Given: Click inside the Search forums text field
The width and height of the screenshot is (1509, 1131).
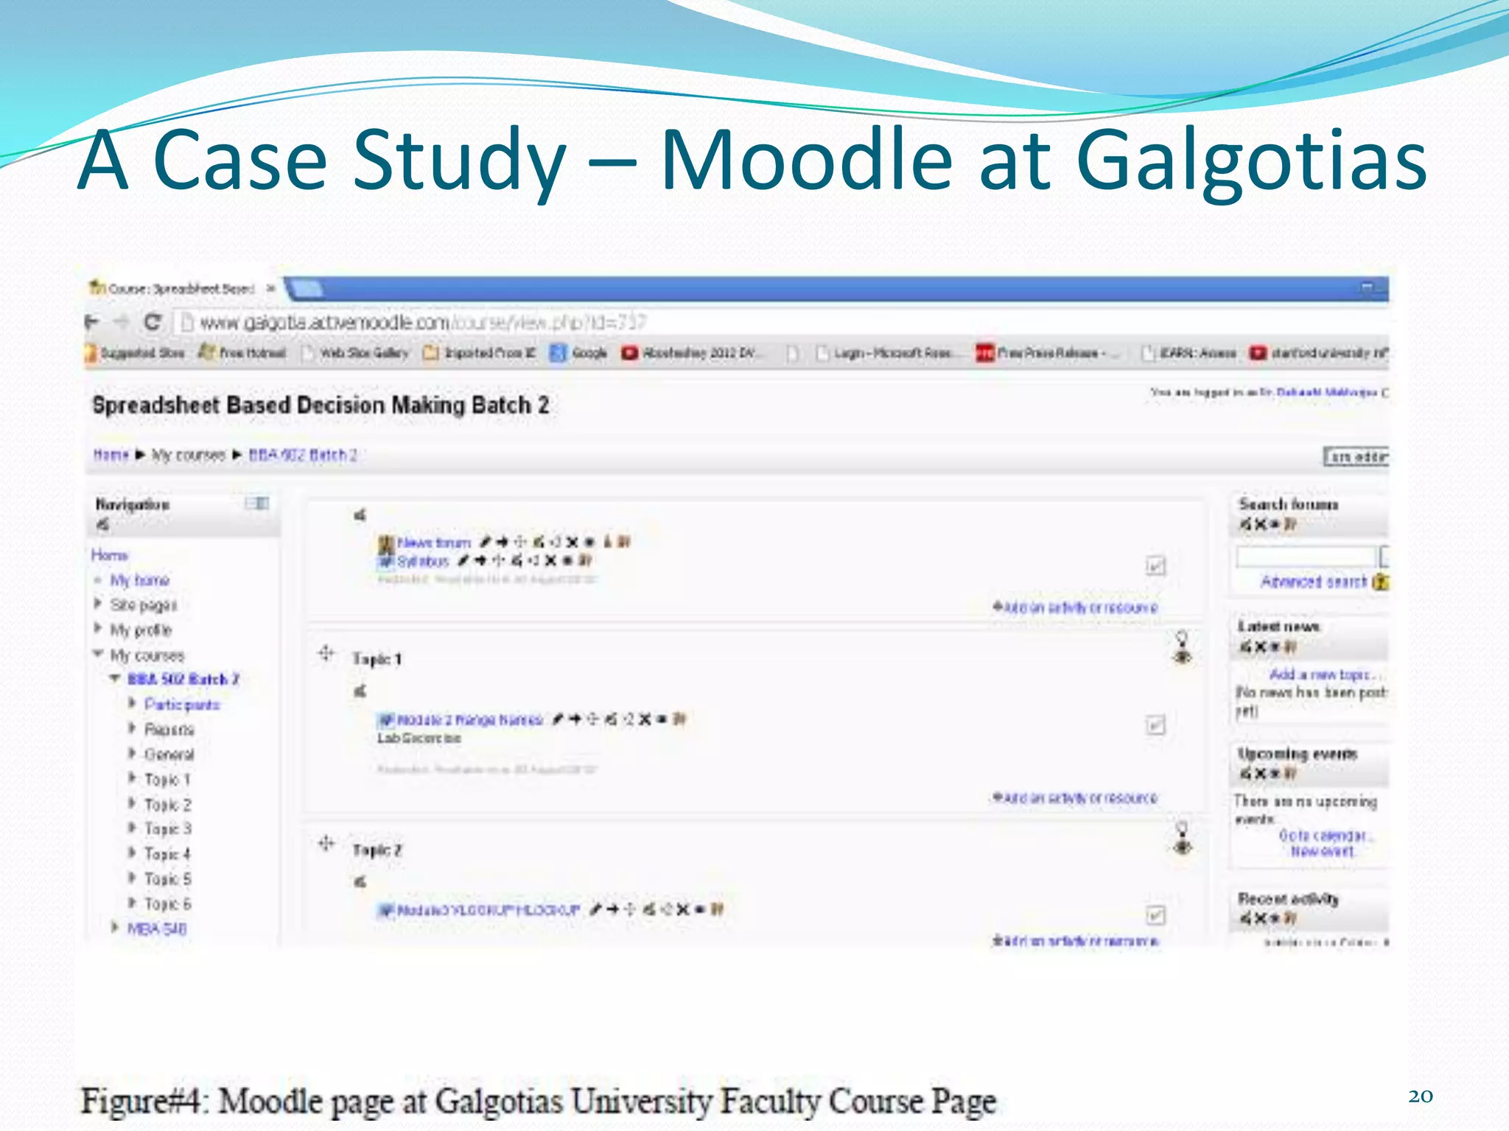Looking at the screenshot, I should point(1306,557).
